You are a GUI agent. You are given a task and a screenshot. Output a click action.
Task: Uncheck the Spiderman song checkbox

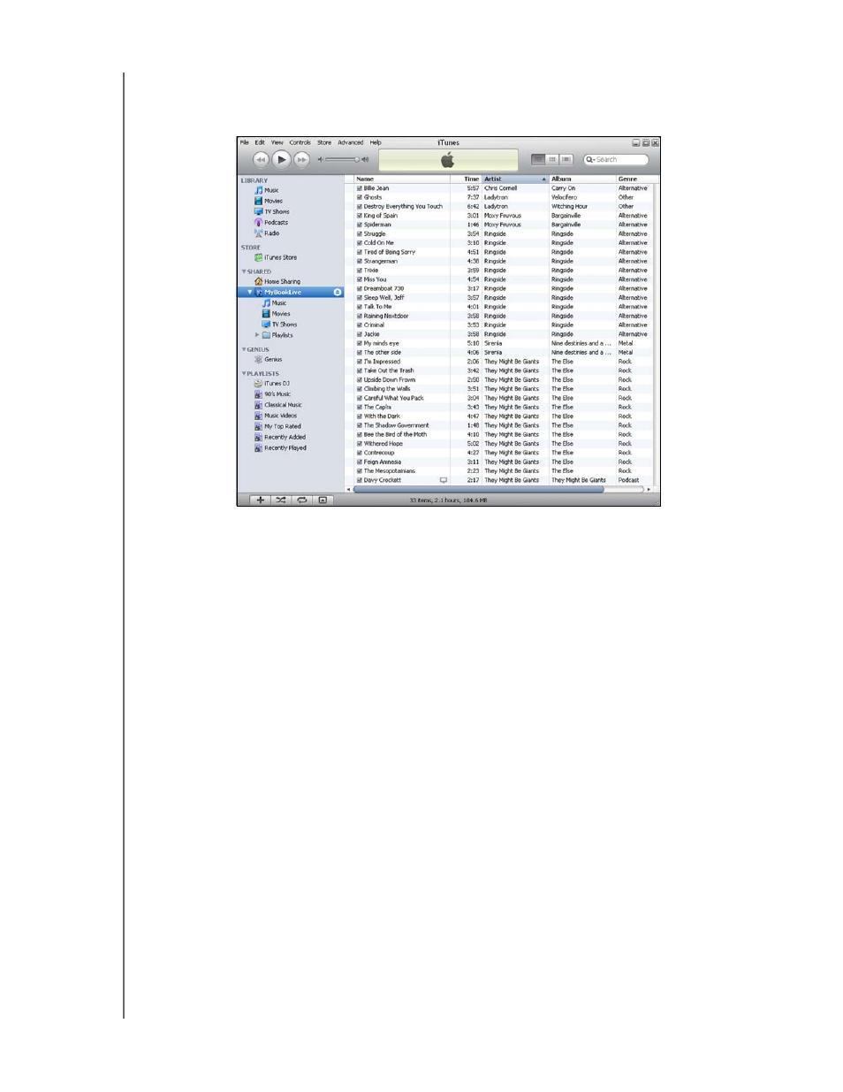click(360, 225)
